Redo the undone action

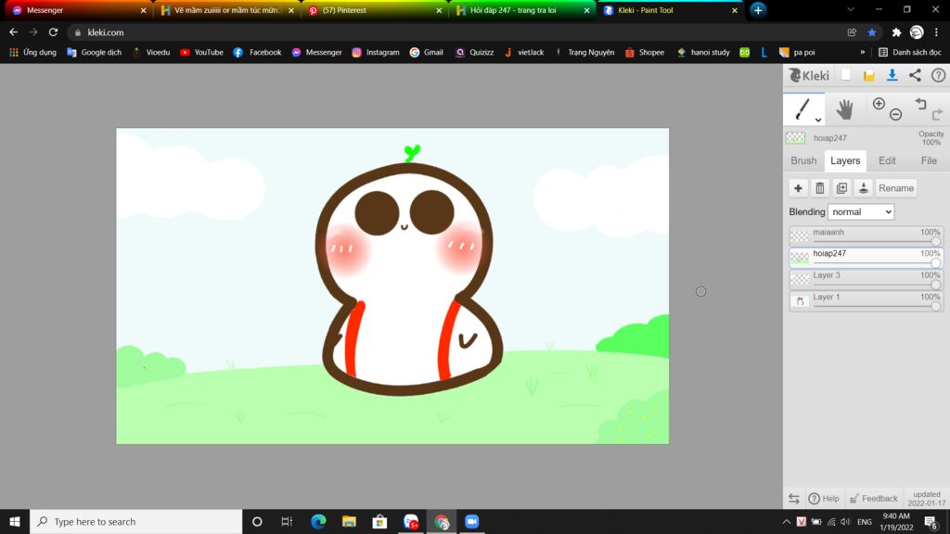pos(937,114)
